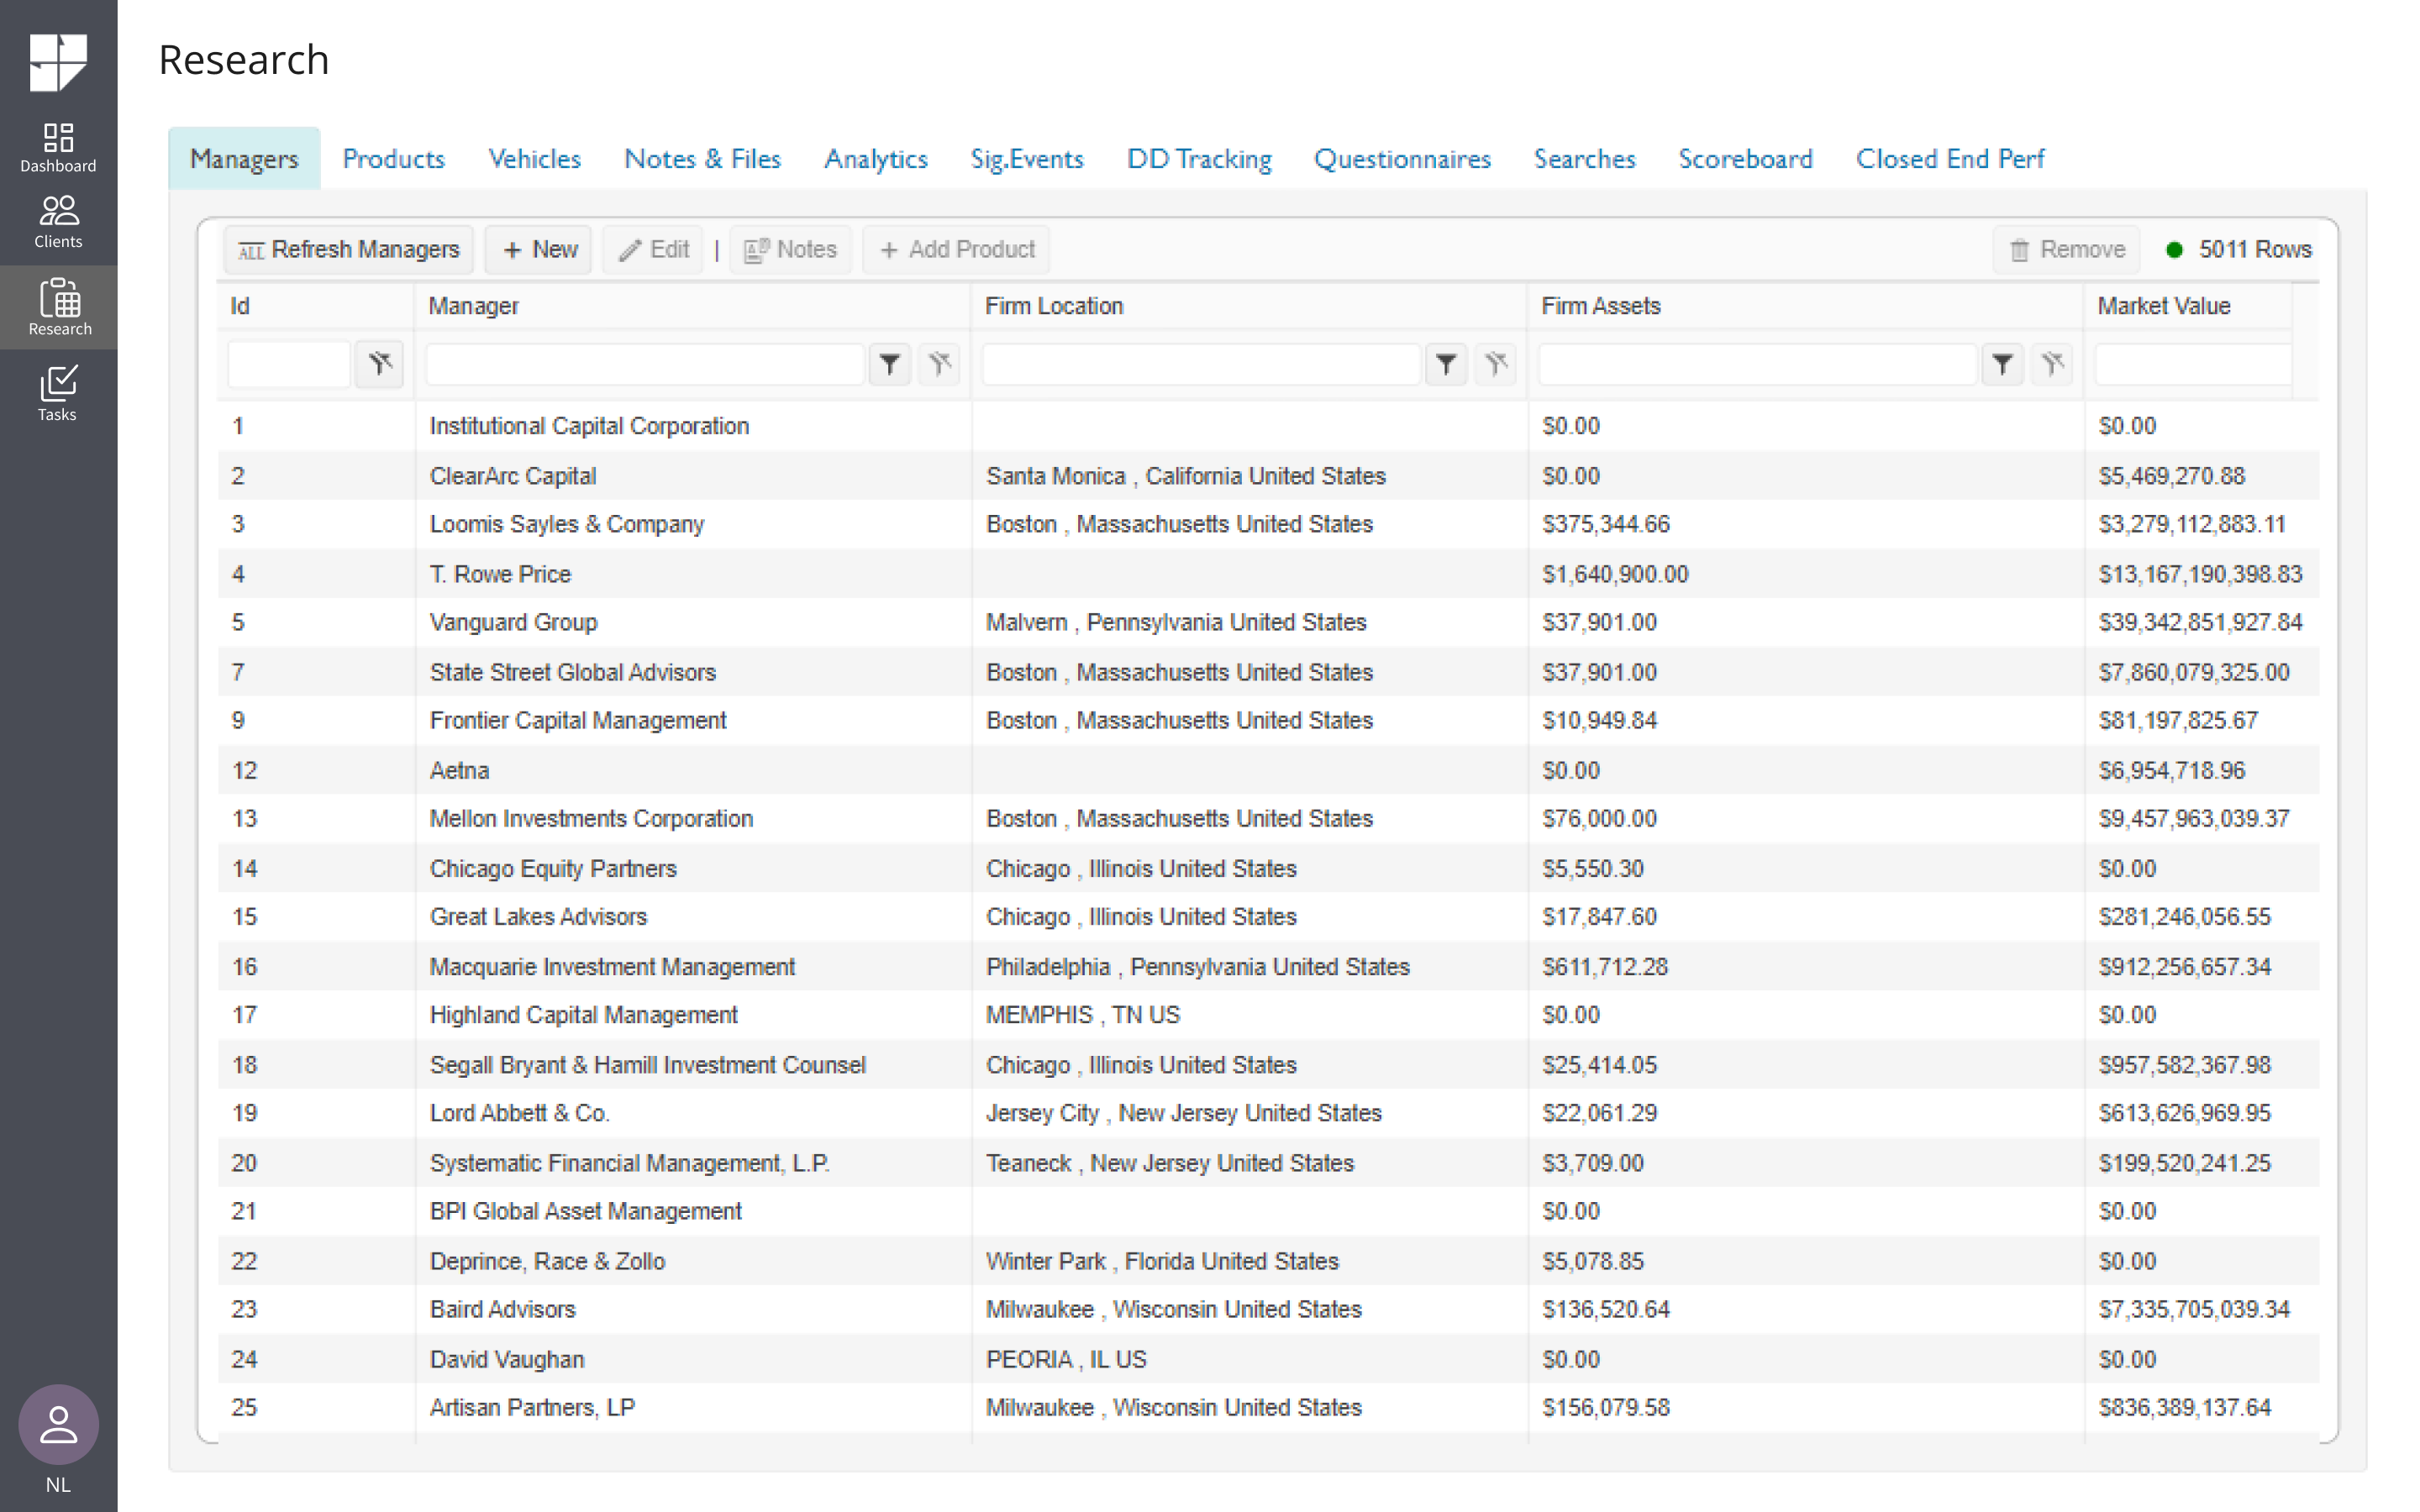Screen dimensions: 2420x1512
Task: Select Frontier Capital Management row
Action: pyautogui.click(x=1268, y=720)
